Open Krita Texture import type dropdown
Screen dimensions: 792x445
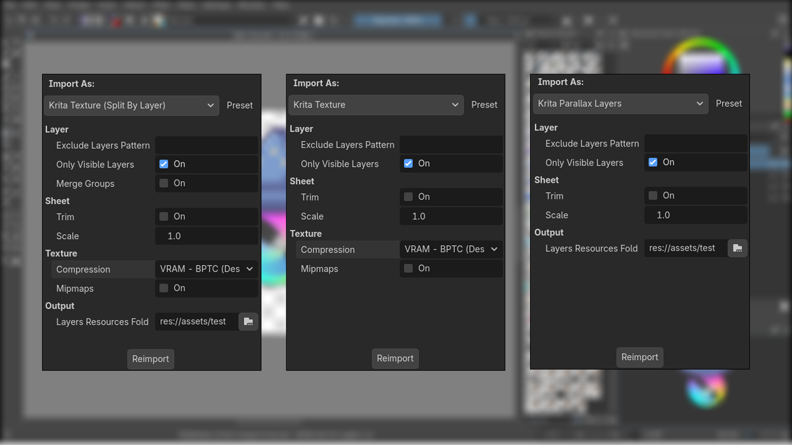point(376,105)
